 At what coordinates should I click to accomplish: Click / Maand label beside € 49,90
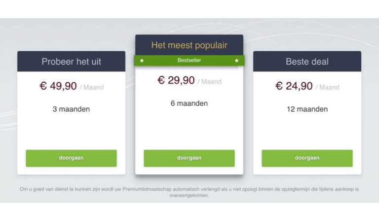click(92, 87)
